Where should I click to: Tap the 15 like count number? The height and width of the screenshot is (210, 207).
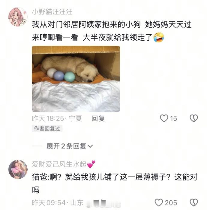click(173, 118)
